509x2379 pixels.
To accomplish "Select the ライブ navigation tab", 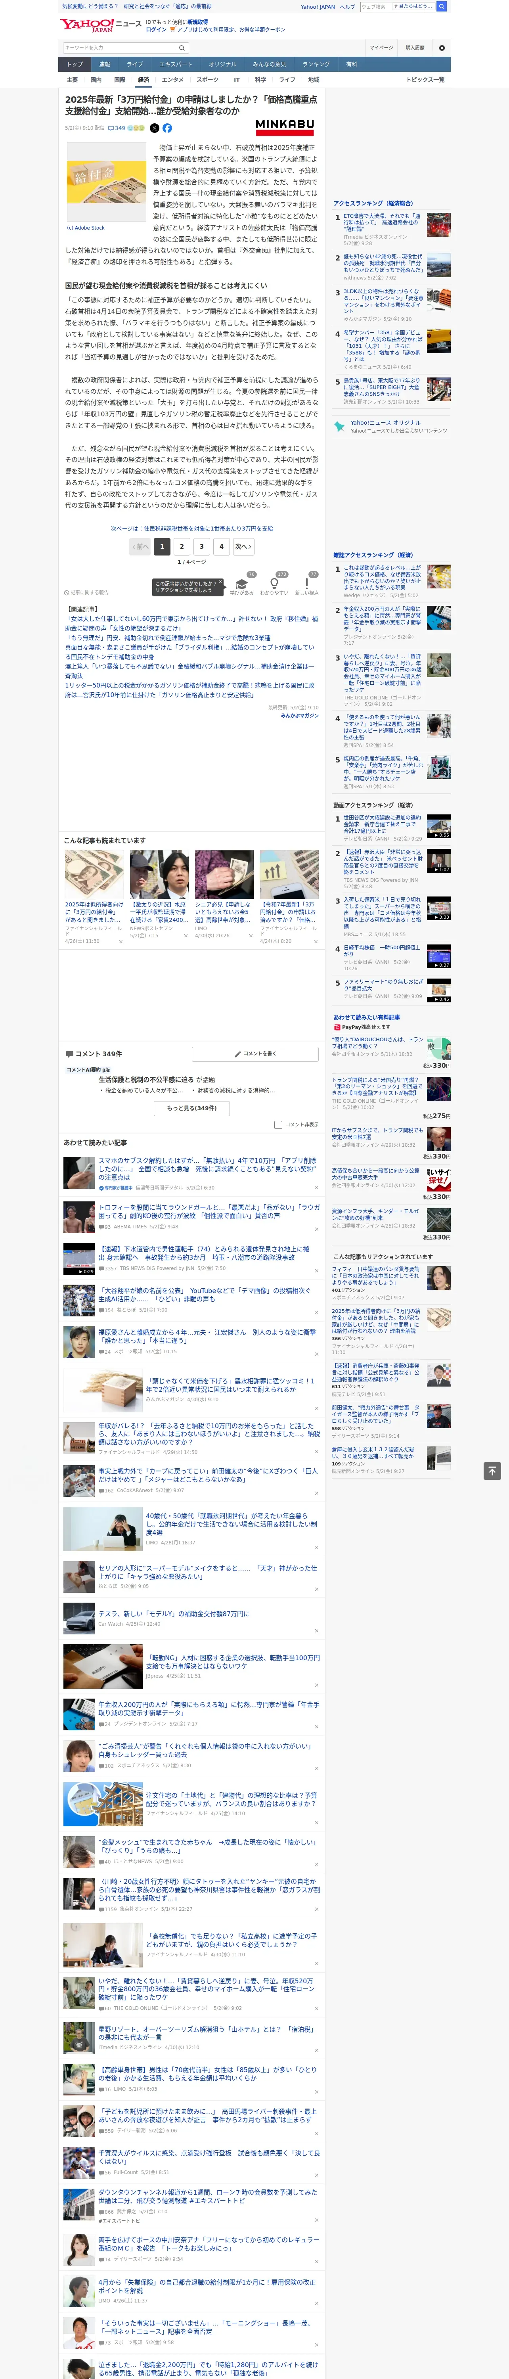I will pyautogui.click(x=135, y=65).
